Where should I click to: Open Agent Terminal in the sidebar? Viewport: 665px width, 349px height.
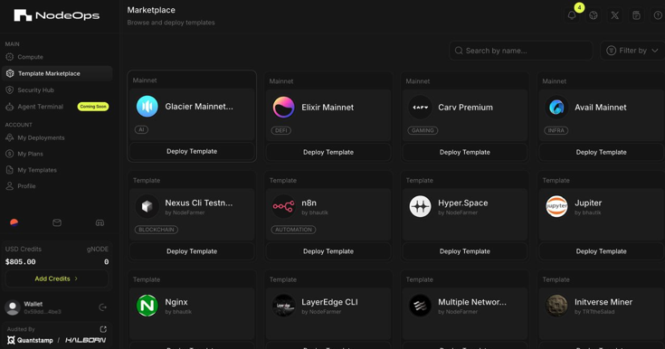(57, 107)
